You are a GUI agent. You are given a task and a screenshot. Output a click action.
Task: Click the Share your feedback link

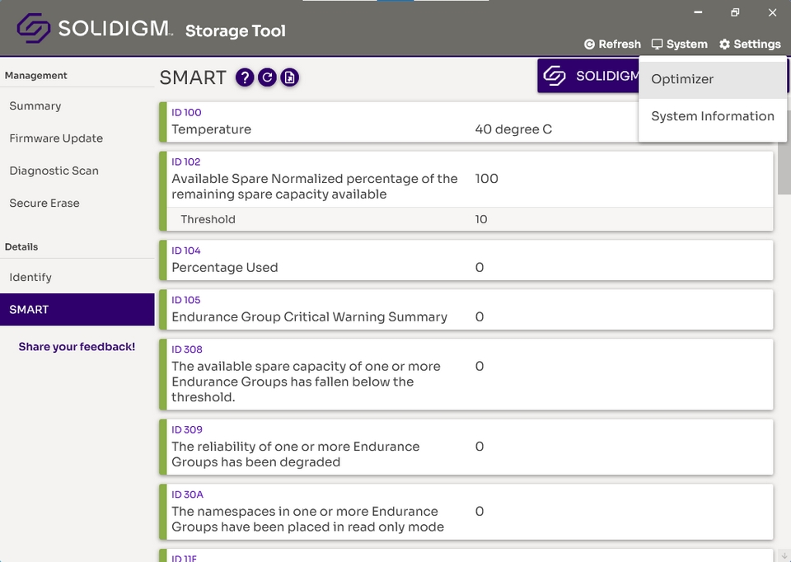pyautogui.click(x=77, y=347)
